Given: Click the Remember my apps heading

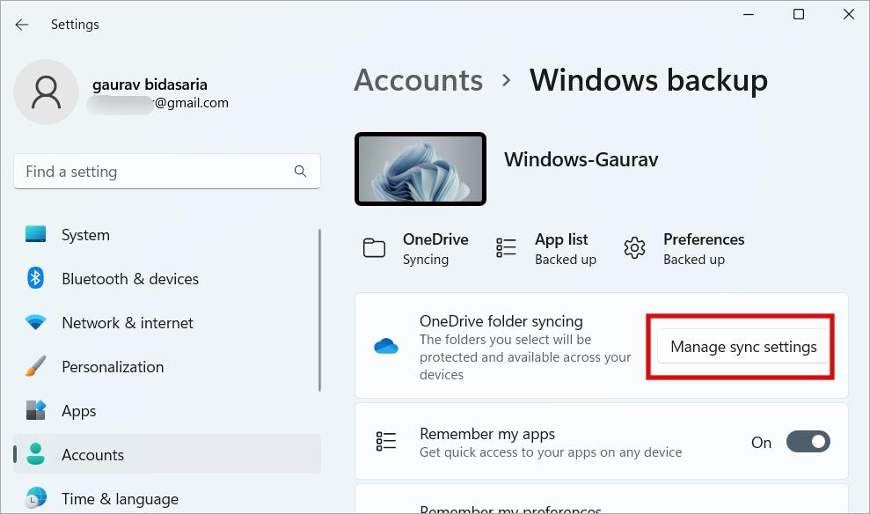Looking at the screenshot, I should (487, 434).
